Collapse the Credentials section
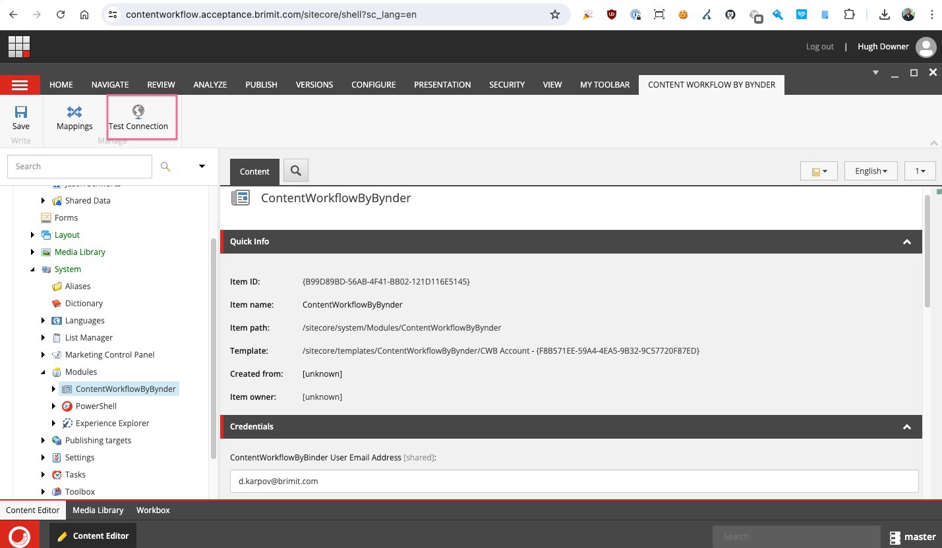 [x=907, y=427]
